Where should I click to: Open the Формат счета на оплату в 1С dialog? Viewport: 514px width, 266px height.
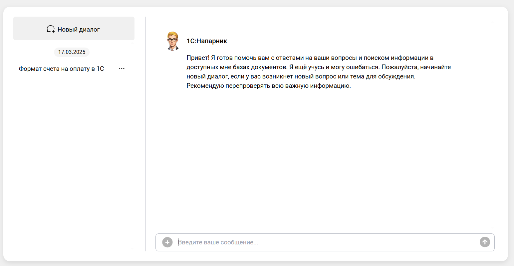[61, 69]
